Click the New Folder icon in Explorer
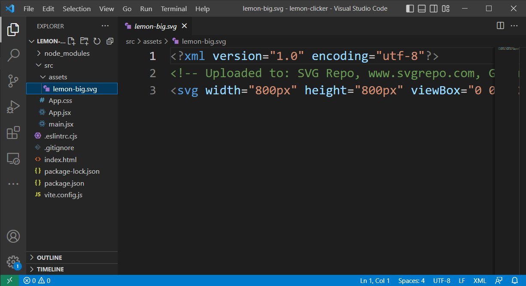This screenshot has height=286, width=526. 85,41
